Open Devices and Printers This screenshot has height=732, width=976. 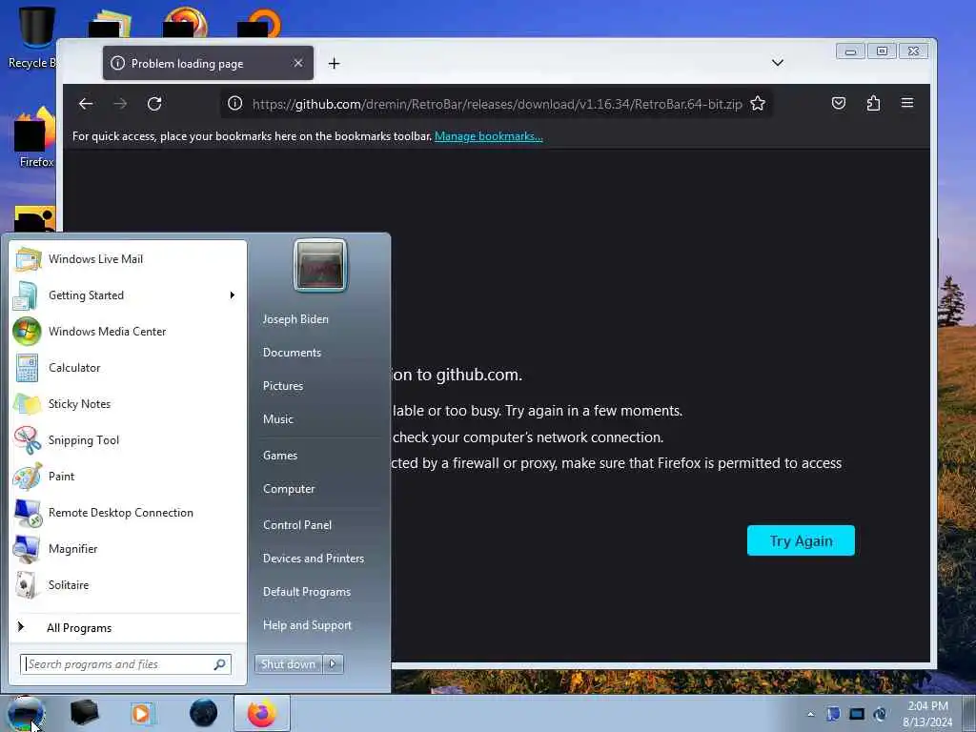click(x=314, y=559)
